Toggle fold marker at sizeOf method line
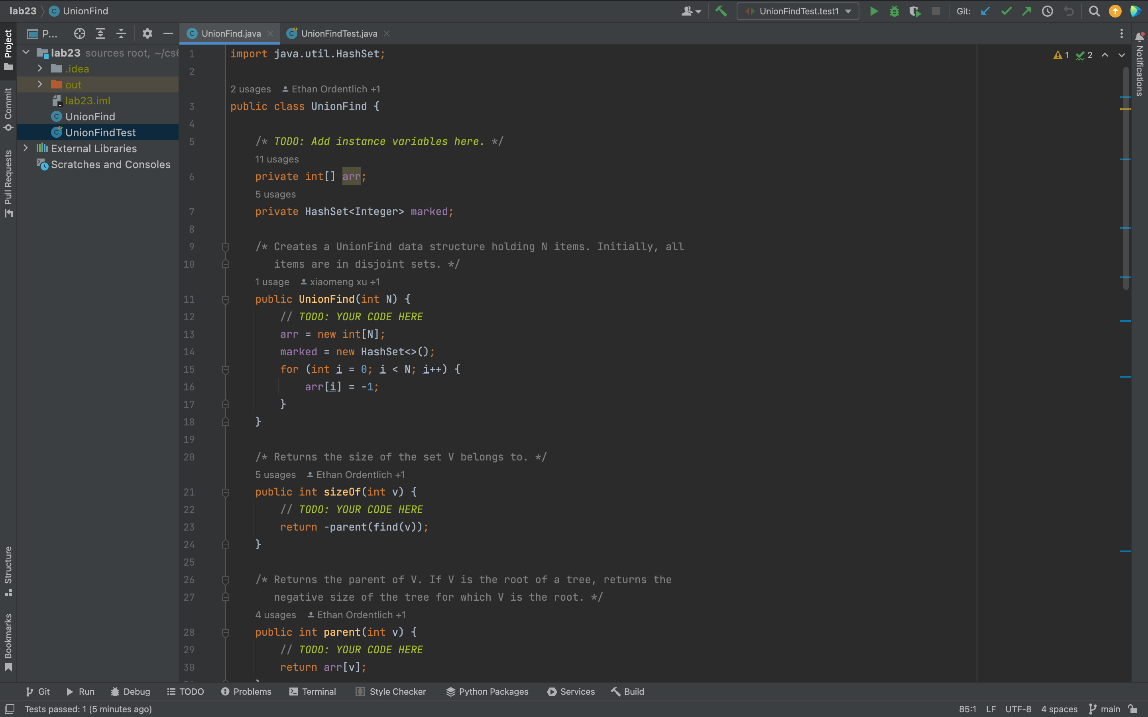This screenshot has height=717, width=1148. point(226,492)
